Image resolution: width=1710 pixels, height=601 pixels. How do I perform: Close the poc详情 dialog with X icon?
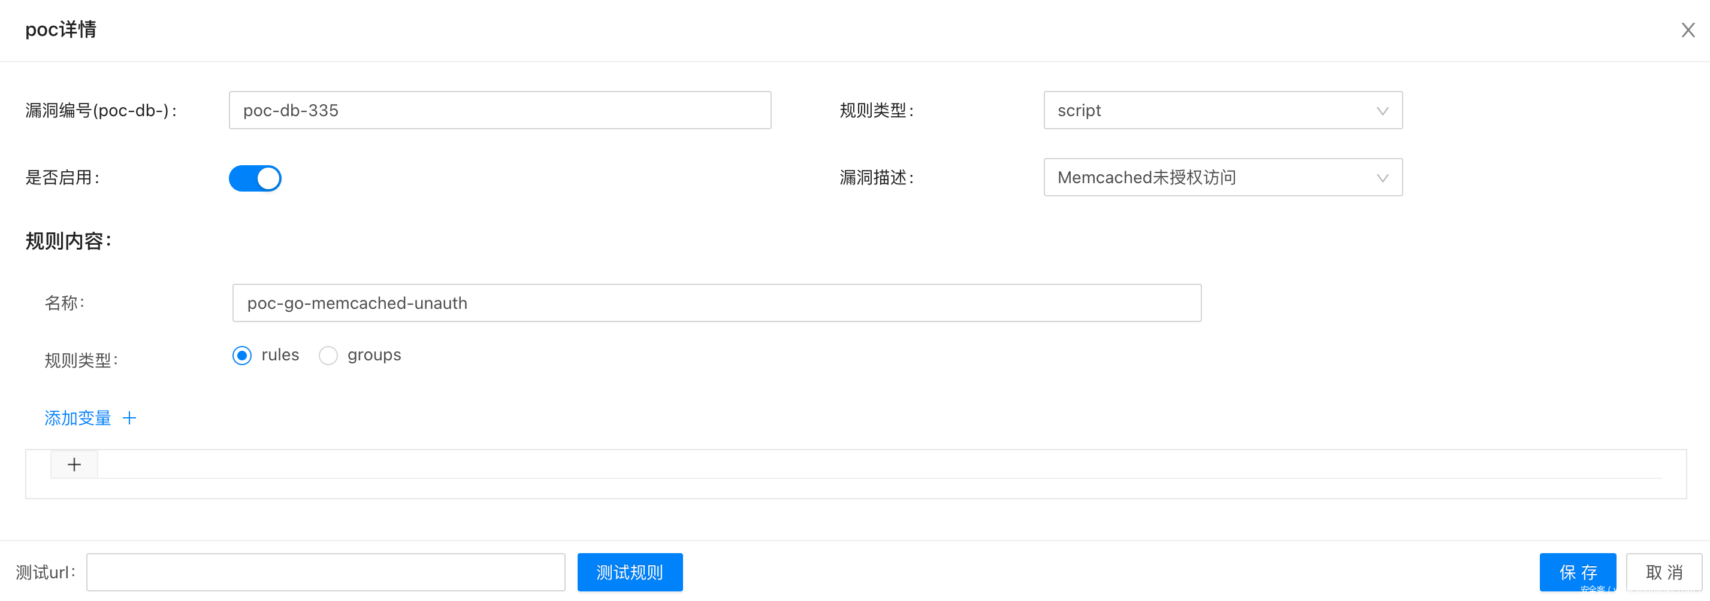(1687, 30)
